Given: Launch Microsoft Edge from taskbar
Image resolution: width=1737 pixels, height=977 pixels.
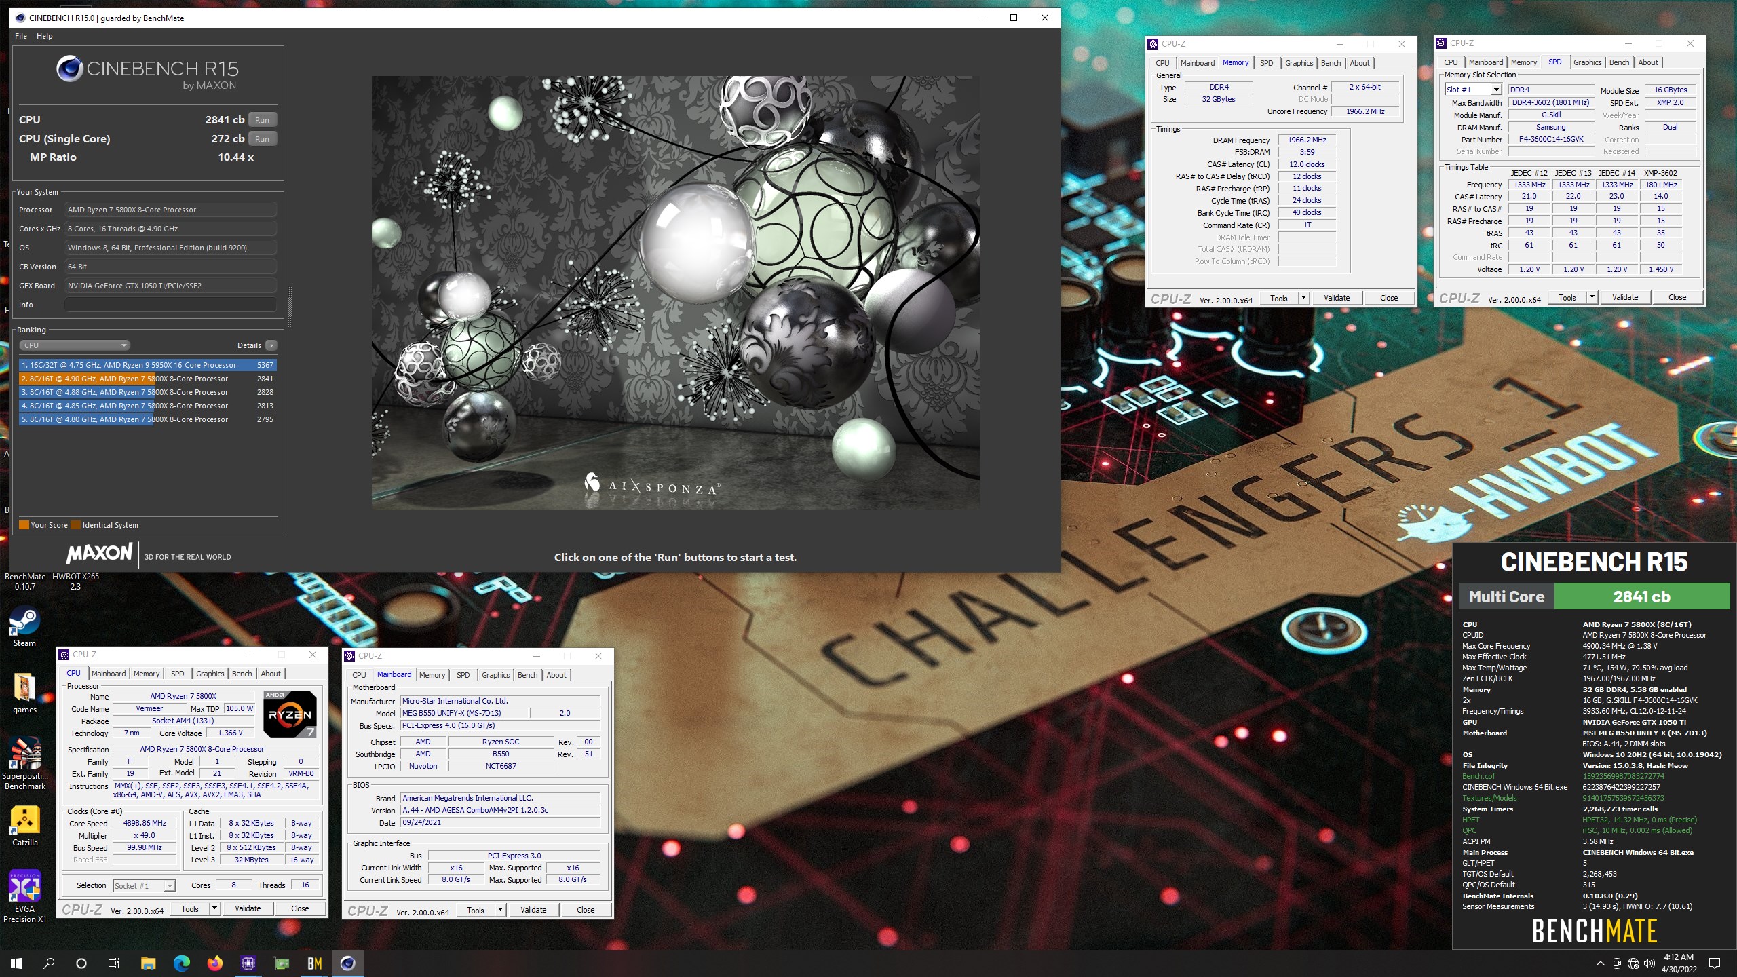Looking at the screenshot, I should click(181, 963).
